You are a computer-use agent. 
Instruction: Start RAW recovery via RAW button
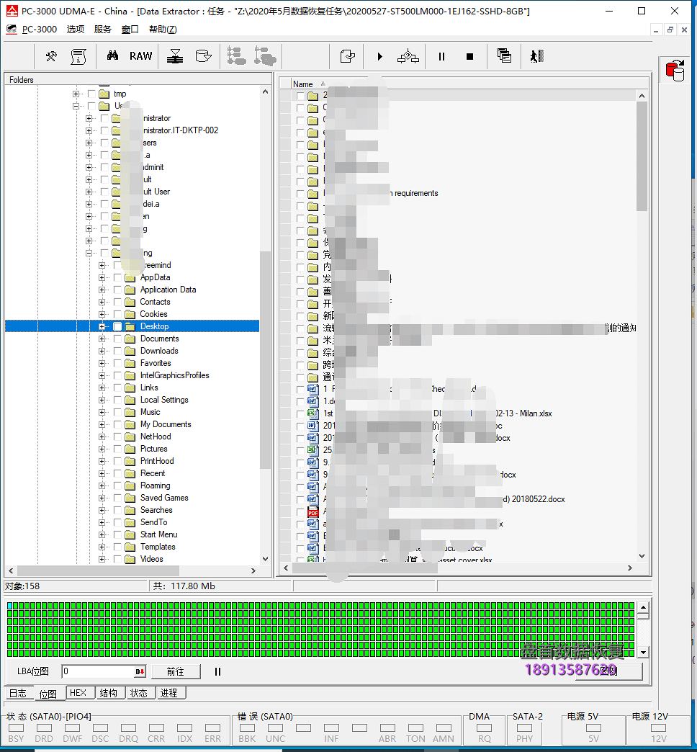click(x=140, y=56)
